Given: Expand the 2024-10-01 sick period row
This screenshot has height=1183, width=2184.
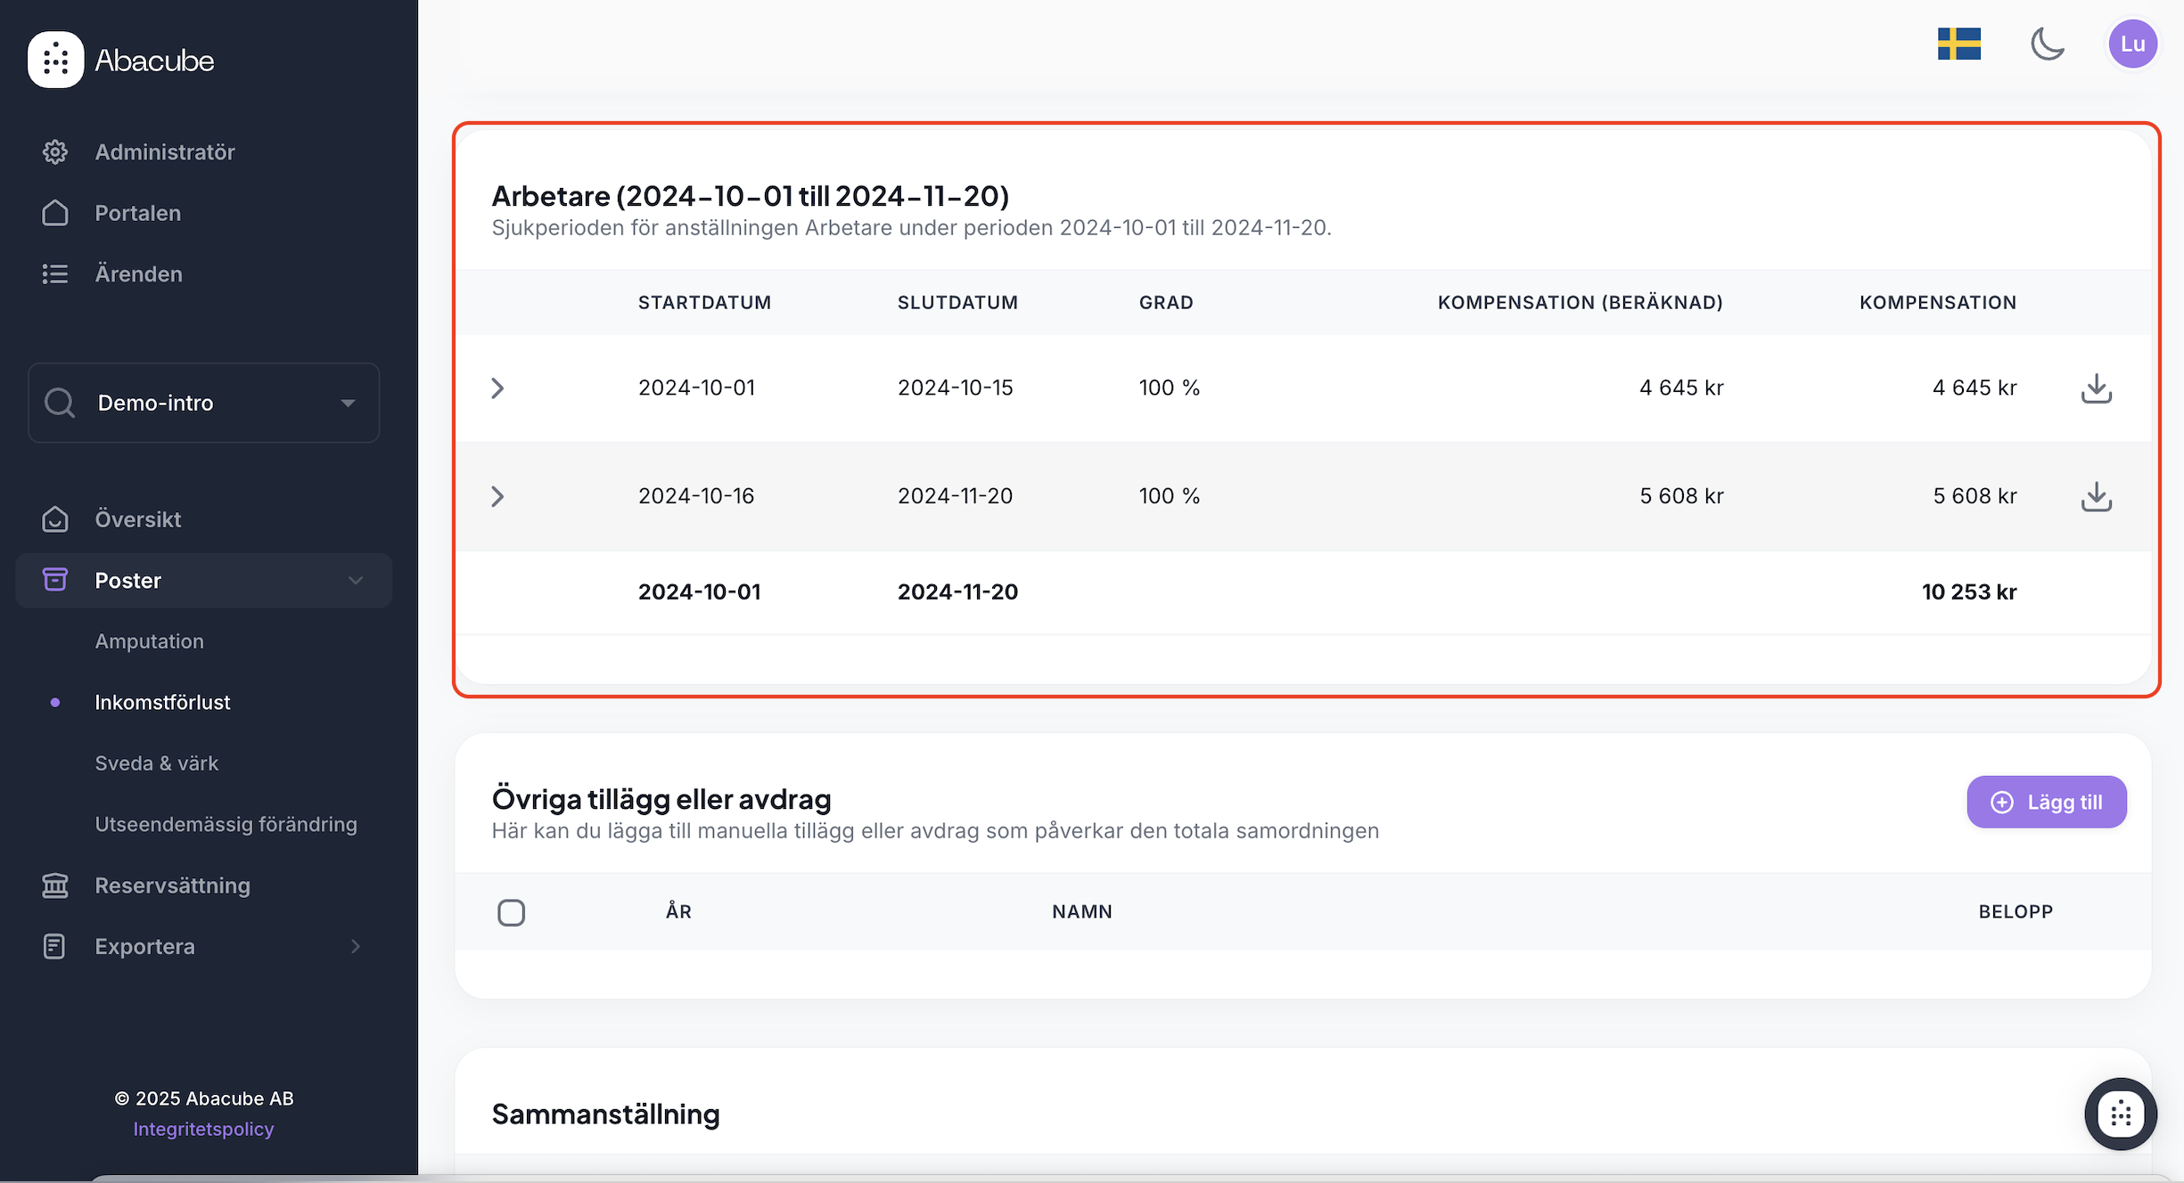Looking at the screenshot, I should 497,388.
